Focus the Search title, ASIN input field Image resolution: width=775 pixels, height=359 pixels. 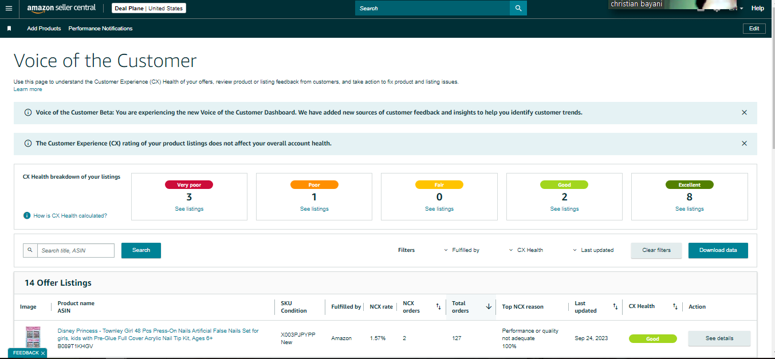pos(76,250)
